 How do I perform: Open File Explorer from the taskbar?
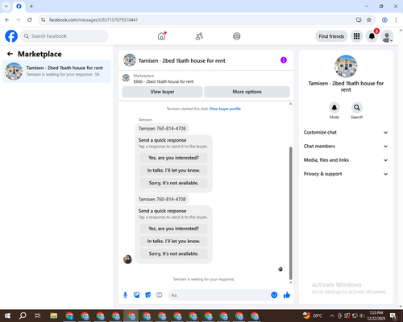(x=54, y=316)
